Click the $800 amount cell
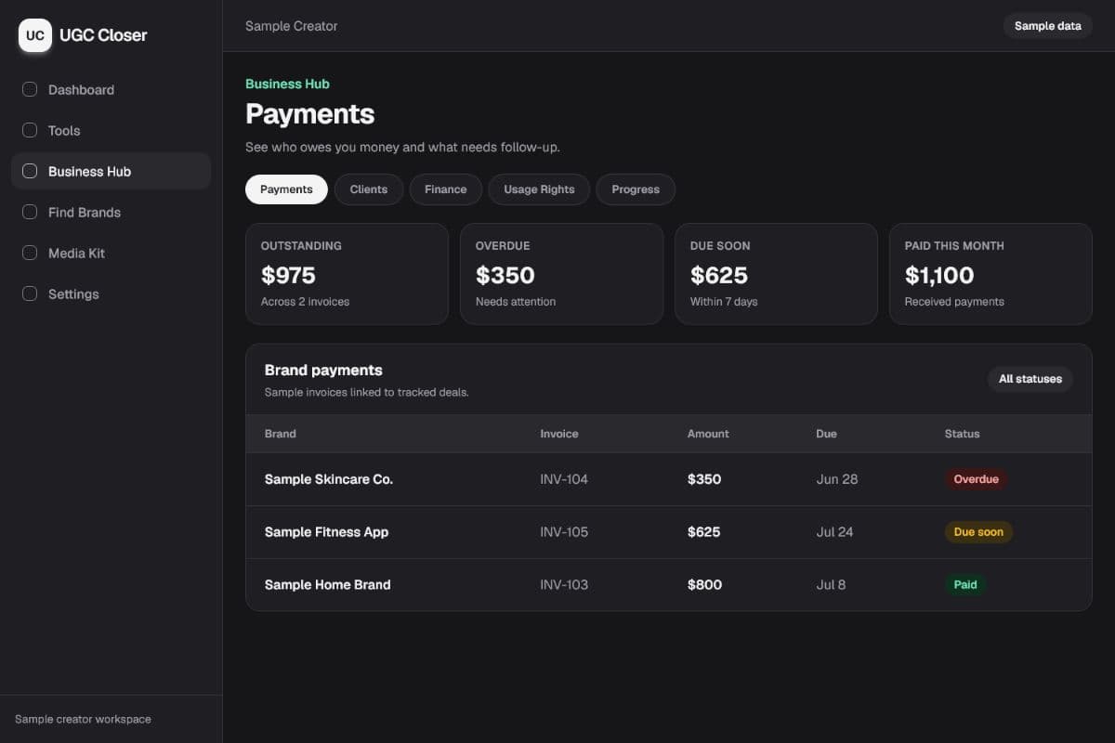The width and height of the screenshot is (1115, 743). pyautogui.click(x=704, y=585)
